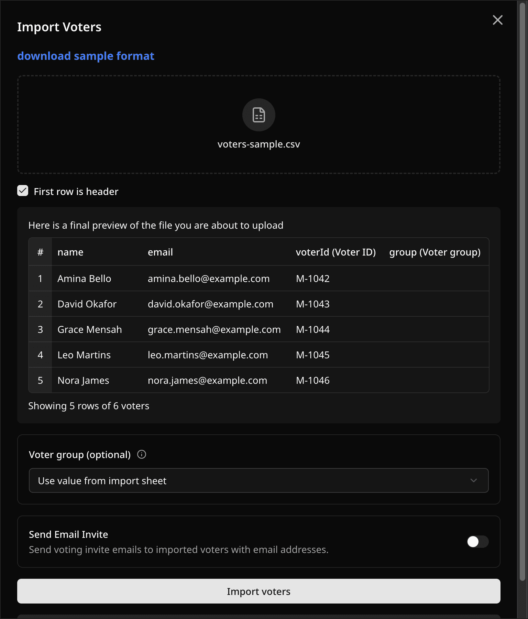
Task: Open the Voter group dropdown
Action: 259,480
